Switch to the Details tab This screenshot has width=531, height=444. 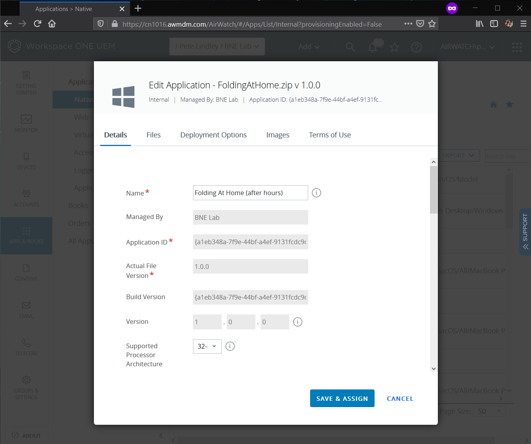point(116,135)
